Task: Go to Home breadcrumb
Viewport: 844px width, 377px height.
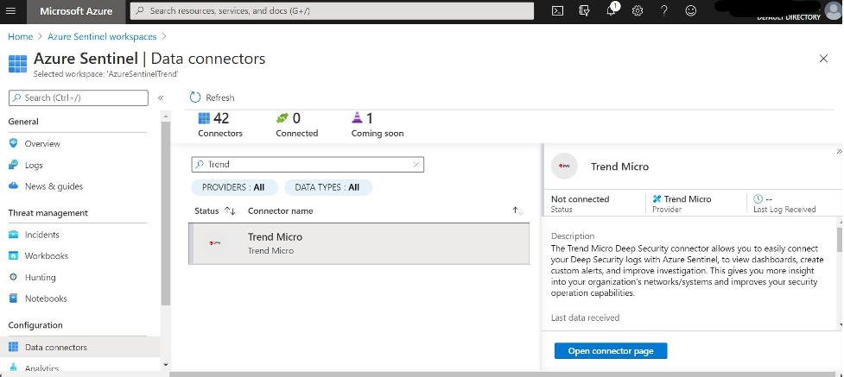Action: (21, 36)
